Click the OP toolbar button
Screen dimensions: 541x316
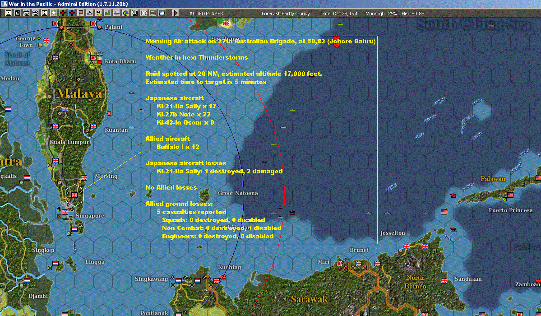coord(144,13)
